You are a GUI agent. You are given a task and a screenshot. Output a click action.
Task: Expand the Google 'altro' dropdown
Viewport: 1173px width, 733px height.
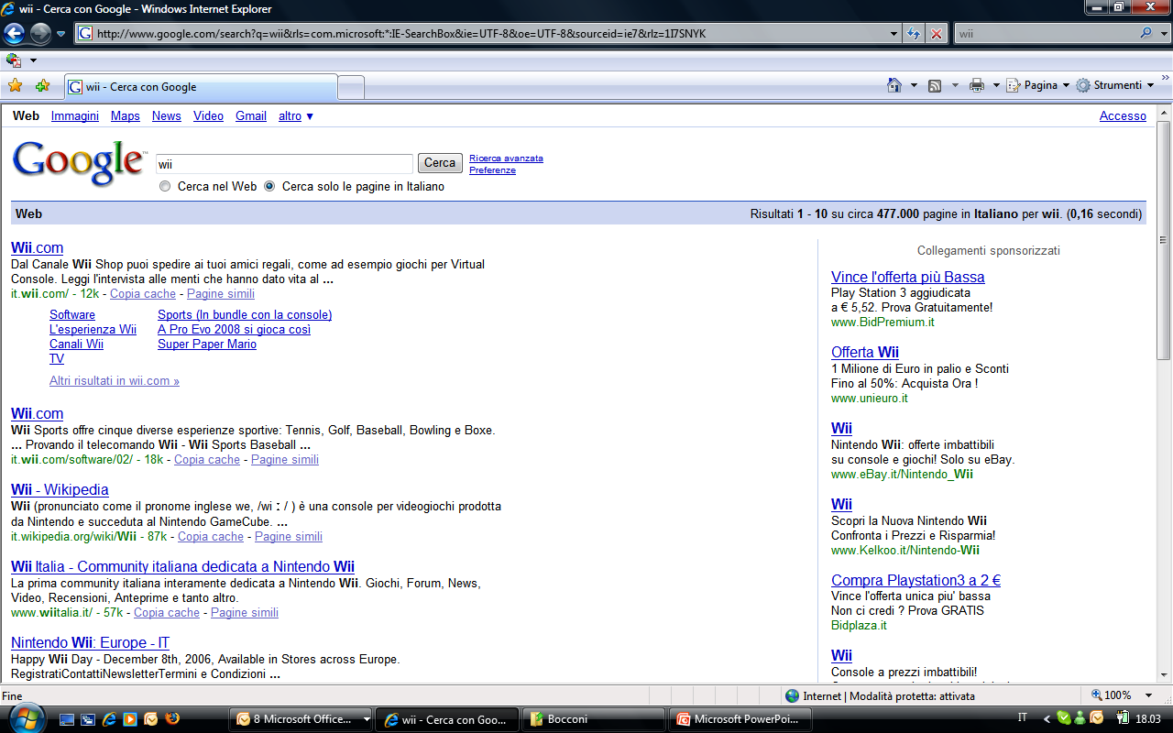pos(296,116)
